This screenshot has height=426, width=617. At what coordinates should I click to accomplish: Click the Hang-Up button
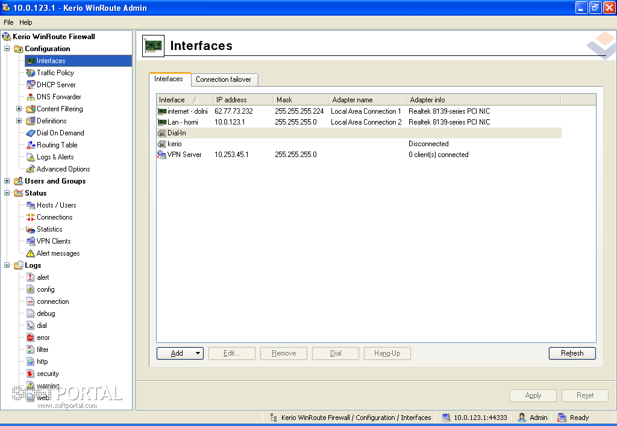tap(387, 353)
